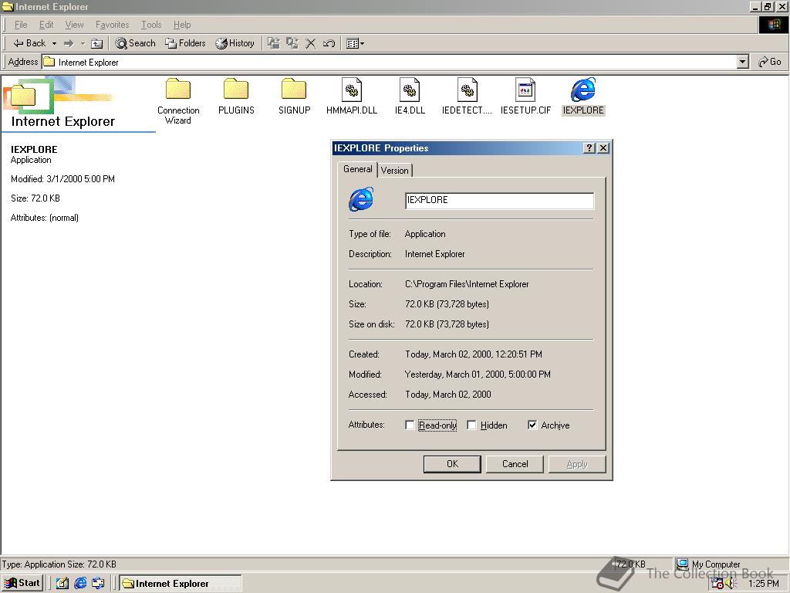This screenshot has width=790, height=593.
Task: Click the volume speaker tray icon
Action: coord(731,584)
